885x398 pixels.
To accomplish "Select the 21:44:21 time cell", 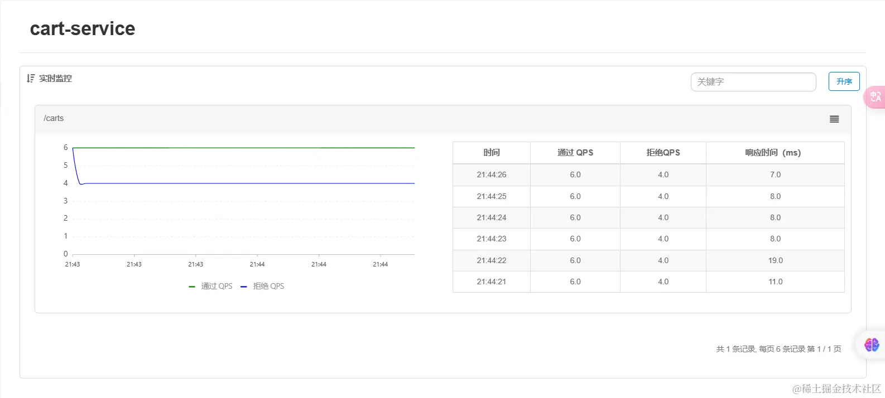I will click(492, 281).
